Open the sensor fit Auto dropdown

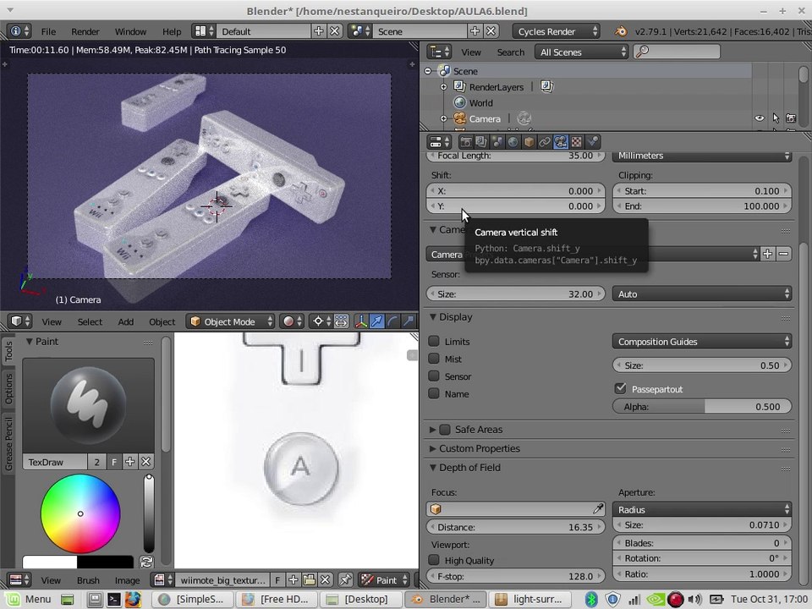[x=702, y=294]
